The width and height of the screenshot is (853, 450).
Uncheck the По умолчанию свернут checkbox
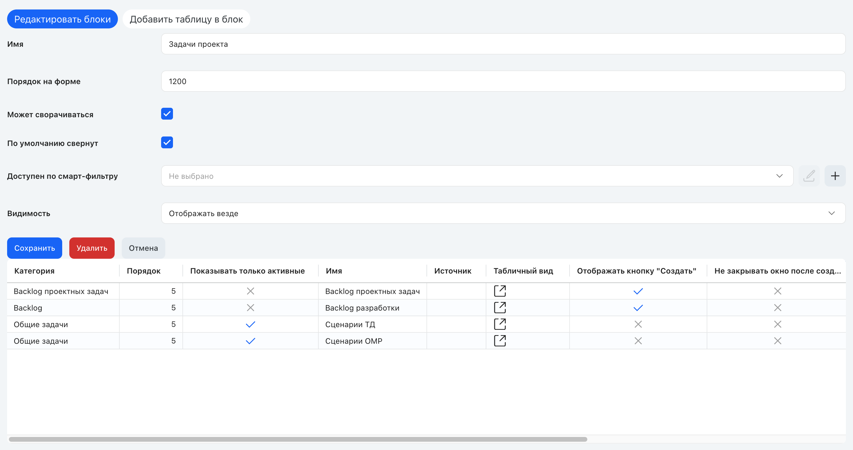point(167,143)
